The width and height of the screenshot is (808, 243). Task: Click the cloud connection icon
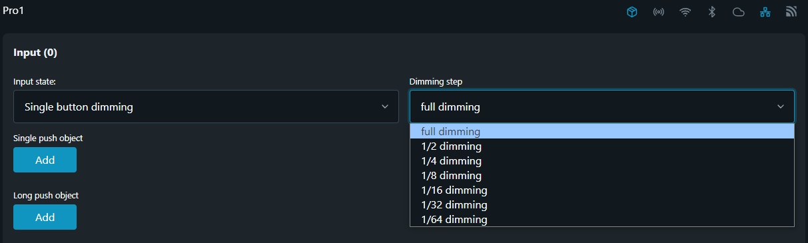pos(738,12)
